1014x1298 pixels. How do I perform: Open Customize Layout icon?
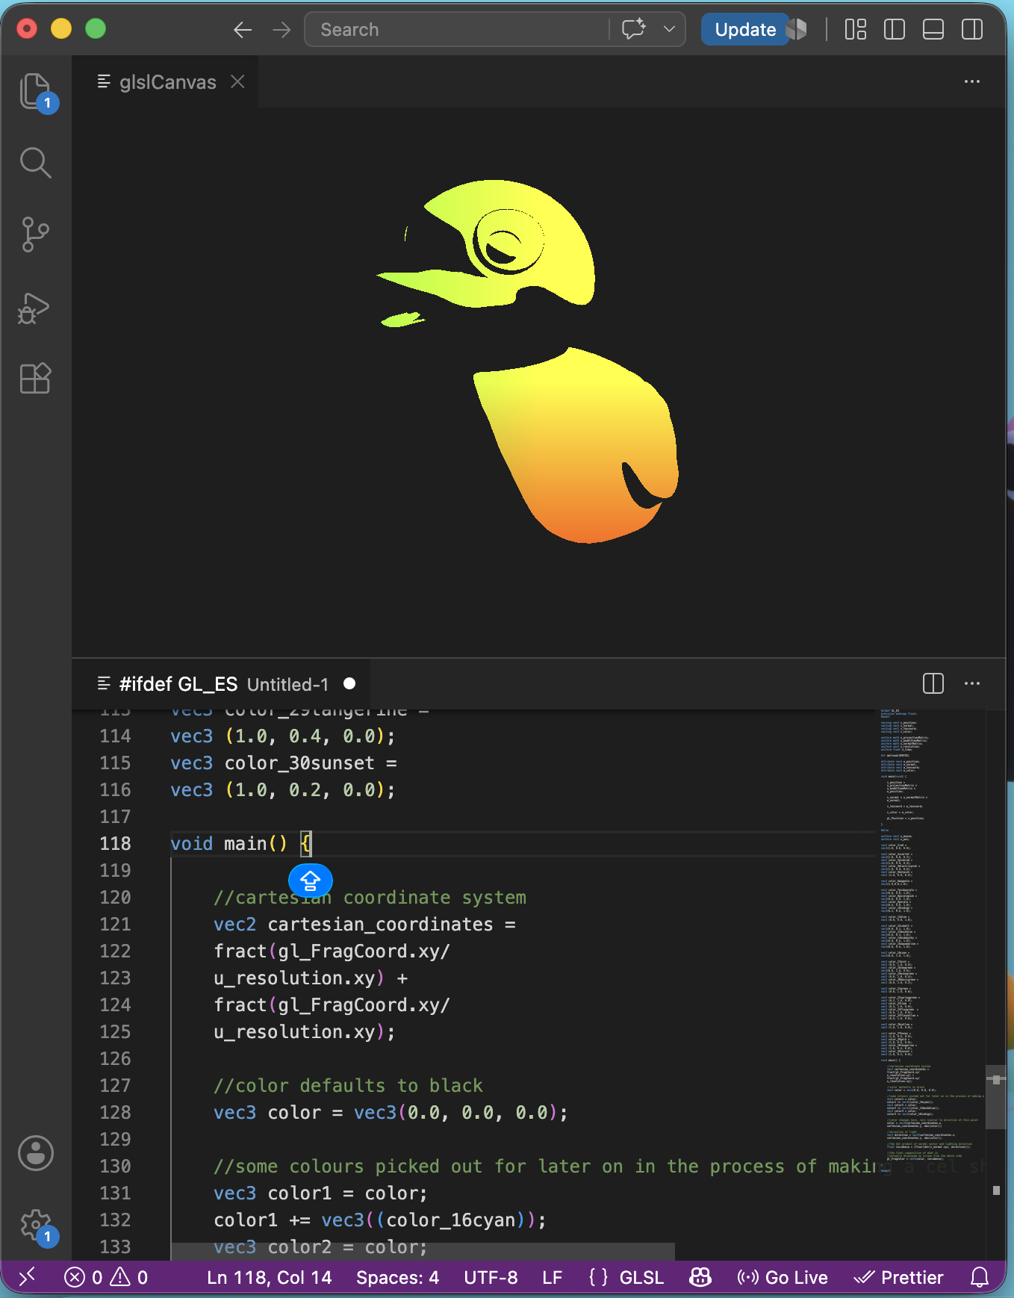855,30
